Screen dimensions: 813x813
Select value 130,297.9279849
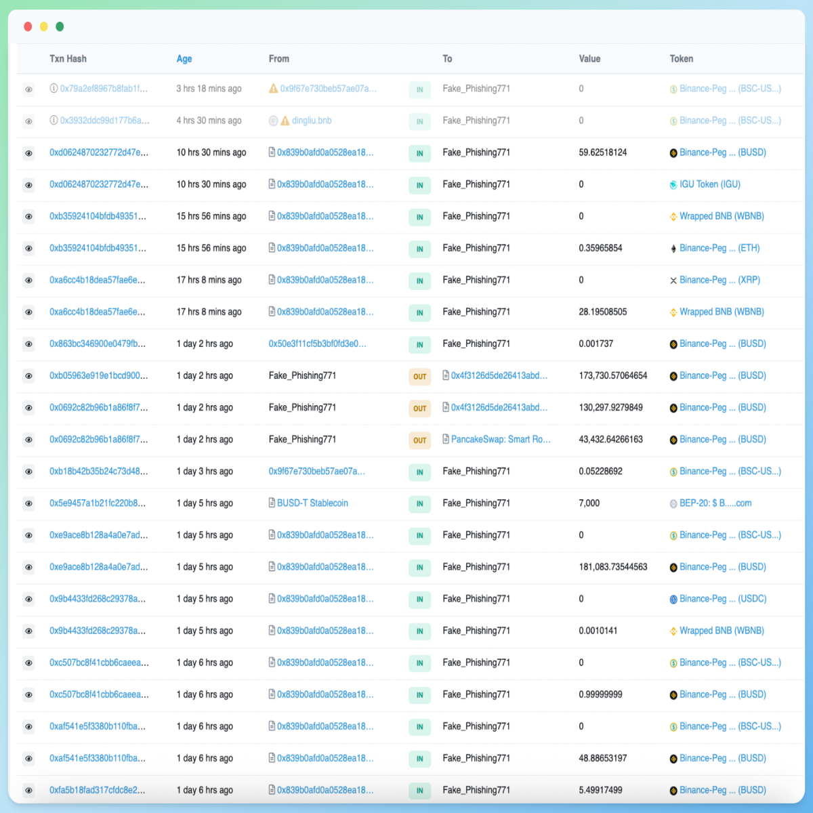coord(611,407)
